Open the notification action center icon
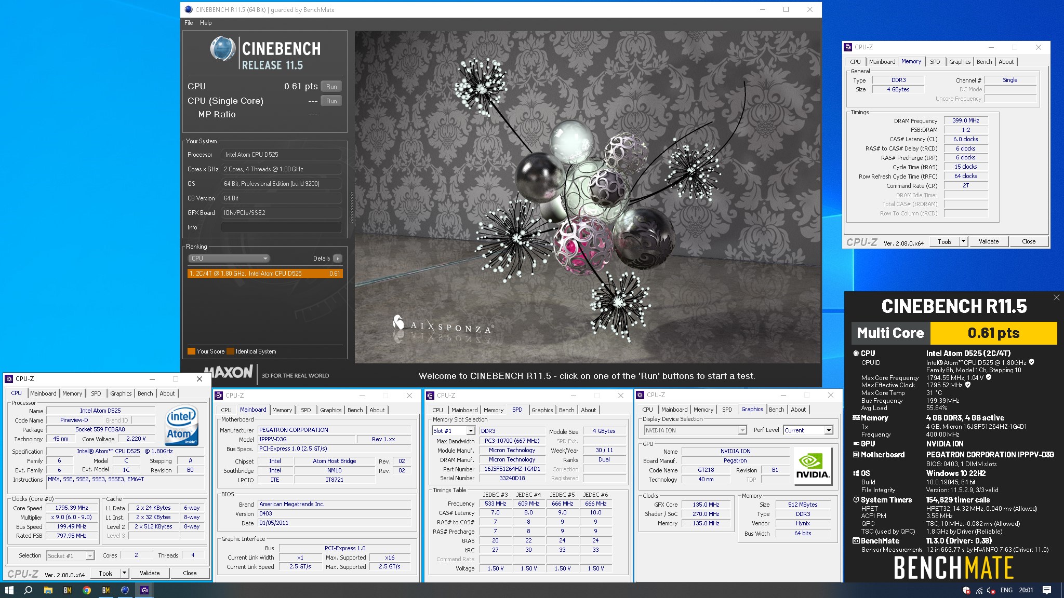The image size is (1064, 598). (x=1047, y=590)
